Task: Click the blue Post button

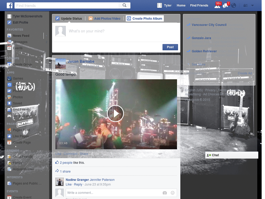Action: pos(170,47)
